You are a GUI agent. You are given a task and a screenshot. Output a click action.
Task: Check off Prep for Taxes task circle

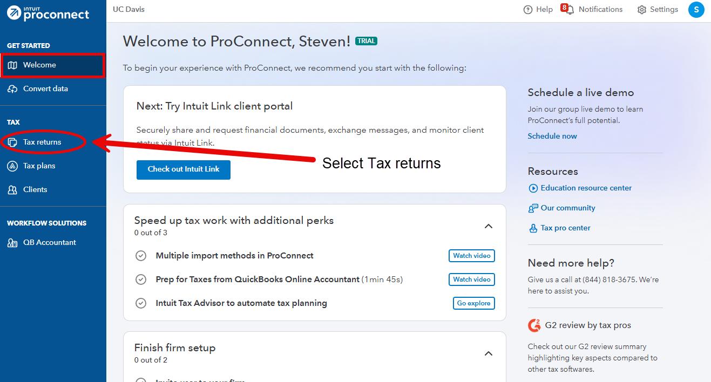pos(141,279)
